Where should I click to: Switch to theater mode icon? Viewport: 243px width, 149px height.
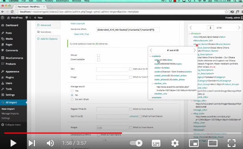213,143
